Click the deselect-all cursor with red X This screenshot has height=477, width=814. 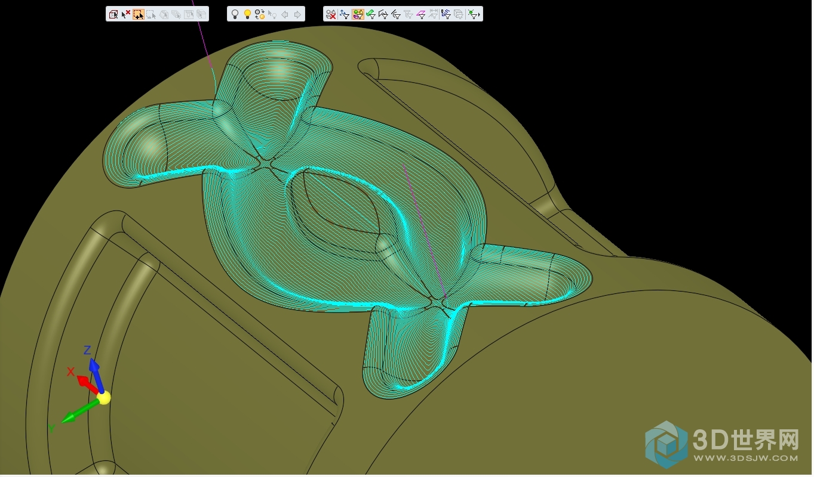126,14
